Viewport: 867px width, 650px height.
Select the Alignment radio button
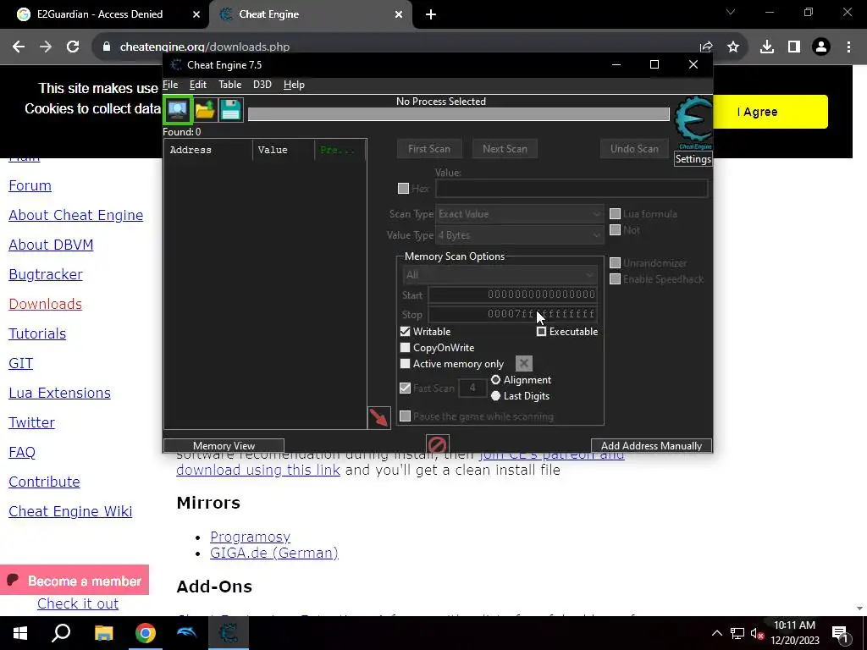(x=495, y=380)
